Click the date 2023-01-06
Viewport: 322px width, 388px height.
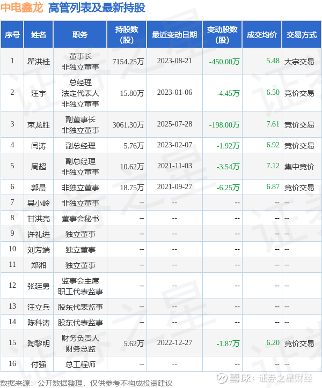point(174,92)
